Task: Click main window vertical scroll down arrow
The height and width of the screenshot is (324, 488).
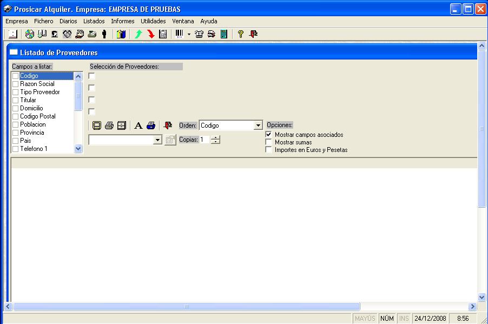Action: 482,297
